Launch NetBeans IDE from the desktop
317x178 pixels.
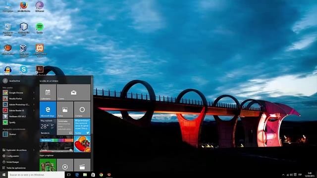(x=24, y=29)
